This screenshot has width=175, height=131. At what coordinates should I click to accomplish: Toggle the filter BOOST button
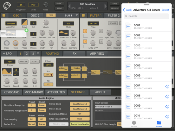pyautogui.click(x=113, y=23)
